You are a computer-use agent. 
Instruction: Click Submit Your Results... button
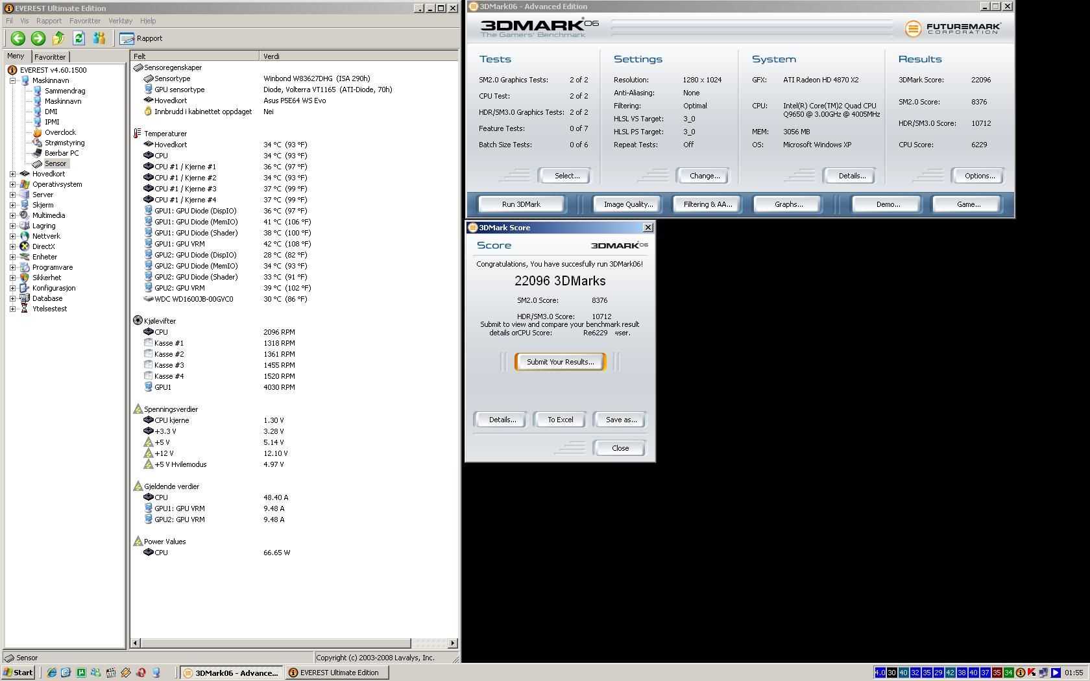click(560, 362)
